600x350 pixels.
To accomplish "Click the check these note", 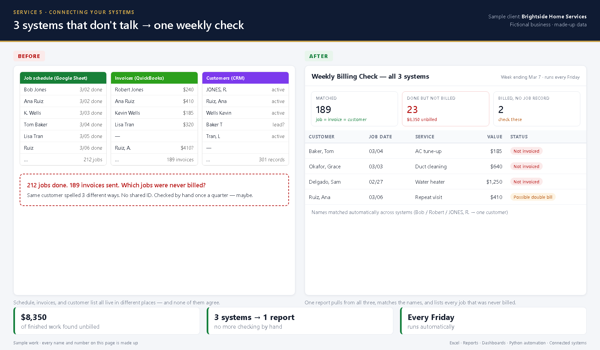I will coord(510,119).
